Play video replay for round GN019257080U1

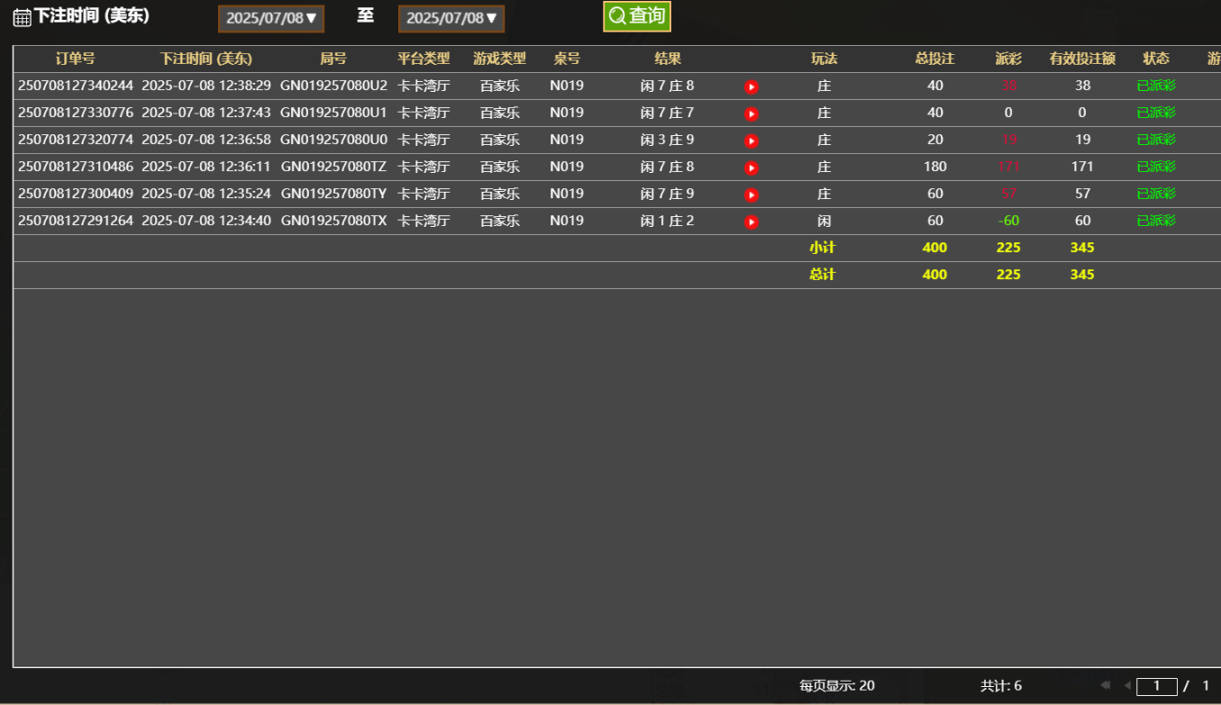tap(752, 114)
